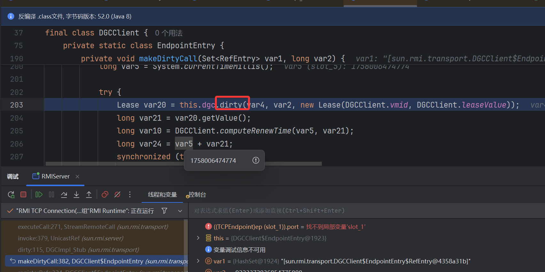Open View Breakpoints dialog
The height and width of the screenshot is (272, 545).
105,194
